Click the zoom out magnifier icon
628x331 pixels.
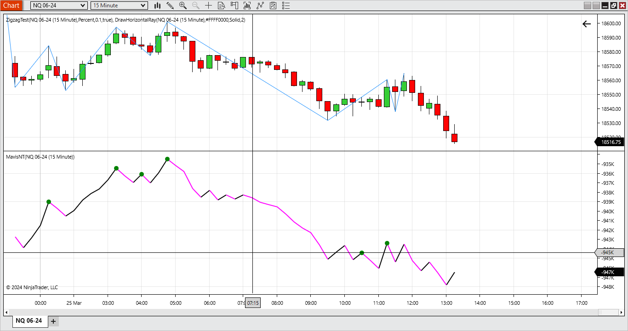pyautogui.click(x=196, y=6)
